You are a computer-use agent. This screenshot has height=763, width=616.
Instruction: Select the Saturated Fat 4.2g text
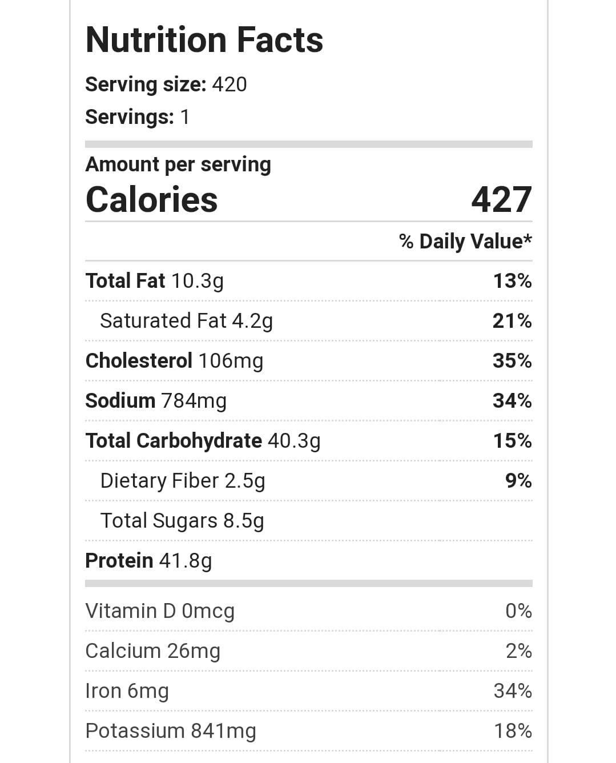coord(186,321)
